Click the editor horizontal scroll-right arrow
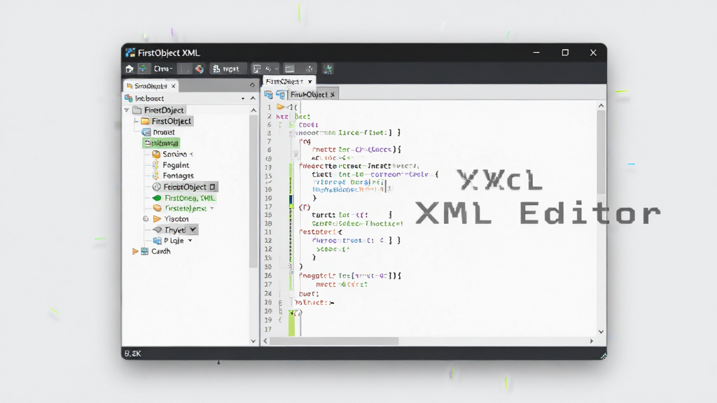The image size is (717, 403). [x=592, y=341]
